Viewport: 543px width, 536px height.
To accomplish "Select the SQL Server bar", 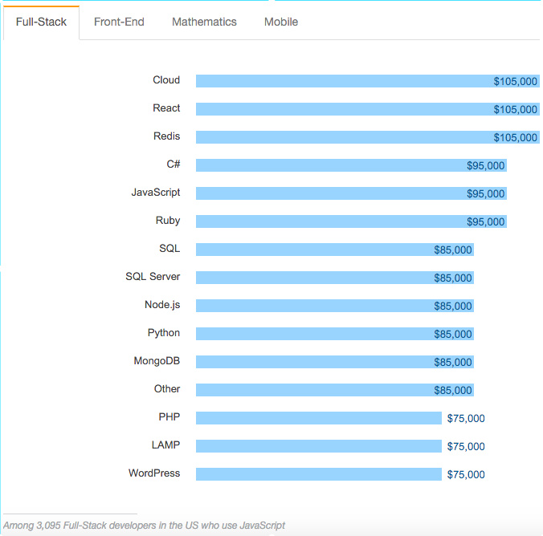I will click(x=335, y=278).
